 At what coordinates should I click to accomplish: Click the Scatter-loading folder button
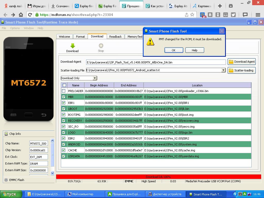[242, 70]
